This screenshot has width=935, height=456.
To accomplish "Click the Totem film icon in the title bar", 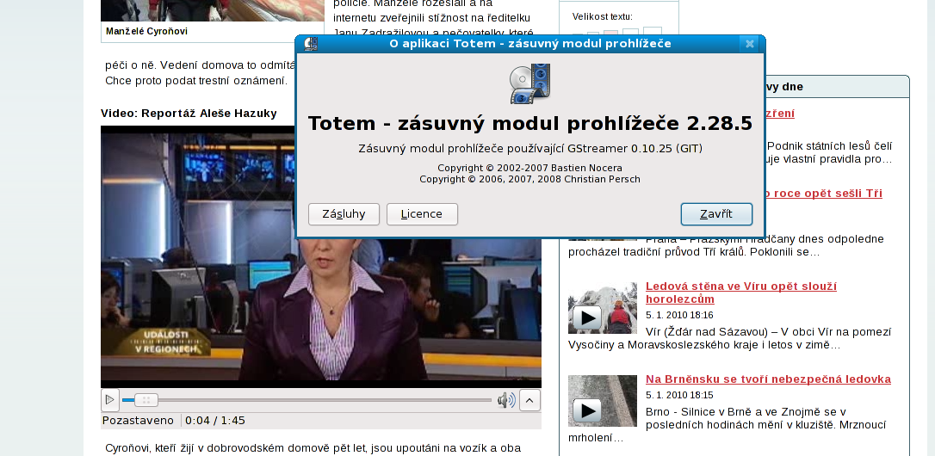I will (x=311, y=44).
